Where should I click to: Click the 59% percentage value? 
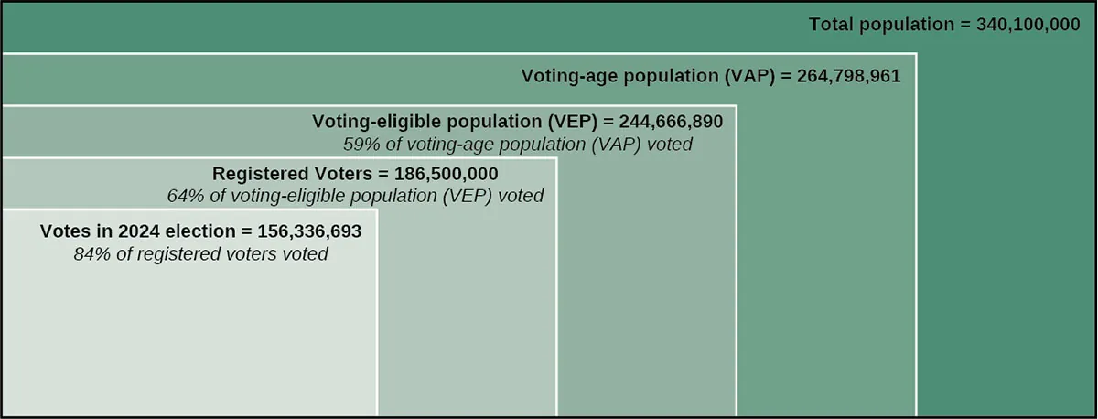click(x=358, y=145)
